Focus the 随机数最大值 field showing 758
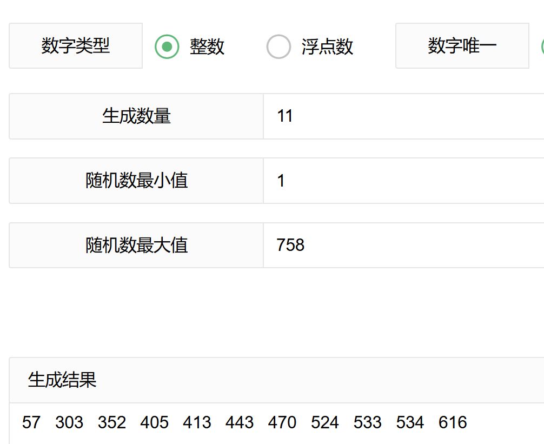 [403, 246]
